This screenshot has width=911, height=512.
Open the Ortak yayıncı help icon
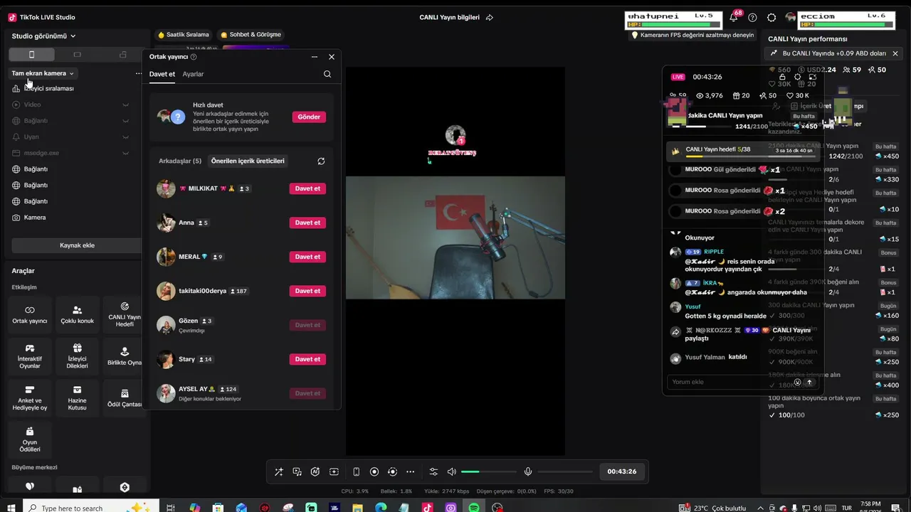194,57
